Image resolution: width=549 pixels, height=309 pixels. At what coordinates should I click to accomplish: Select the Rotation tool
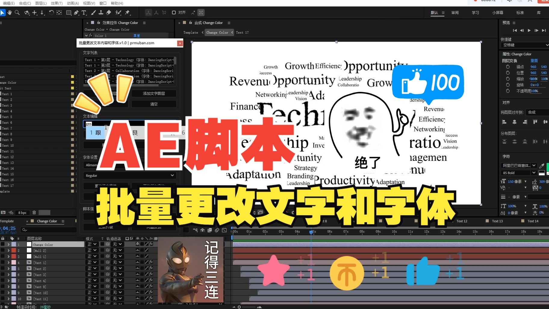click(x=51, y=13)
